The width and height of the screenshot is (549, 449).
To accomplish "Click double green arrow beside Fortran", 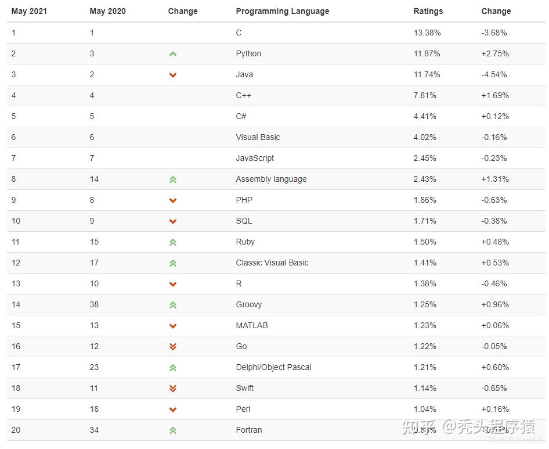I will point(172,430).
